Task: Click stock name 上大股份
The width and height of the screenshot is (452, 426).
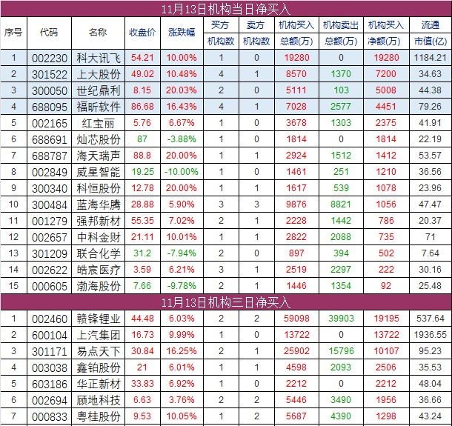Action: 99,74
